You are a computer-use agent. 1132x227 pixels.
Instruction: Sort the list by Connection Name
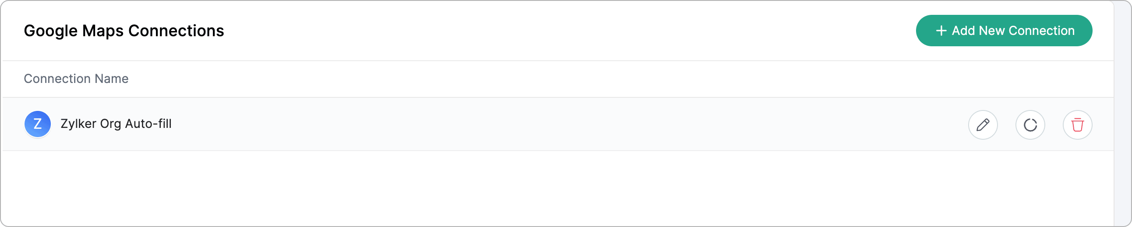click(76, 79)
